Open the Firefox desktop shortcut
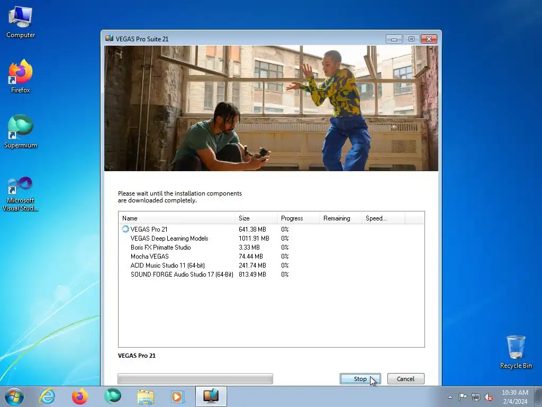The image size is (542, 407). point(21,76)
